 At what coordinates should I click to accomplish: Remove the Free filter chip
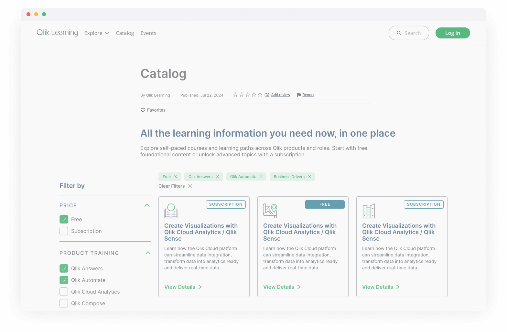pos(176,177)
